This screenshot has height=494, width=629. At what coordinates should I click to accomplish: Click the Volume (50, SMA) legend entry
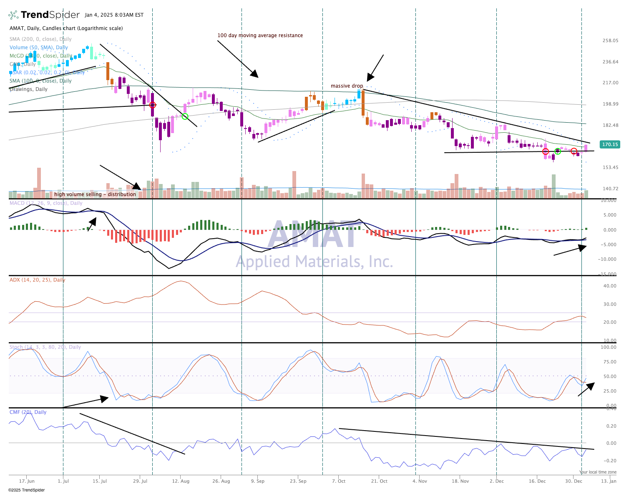coord(39,48)
